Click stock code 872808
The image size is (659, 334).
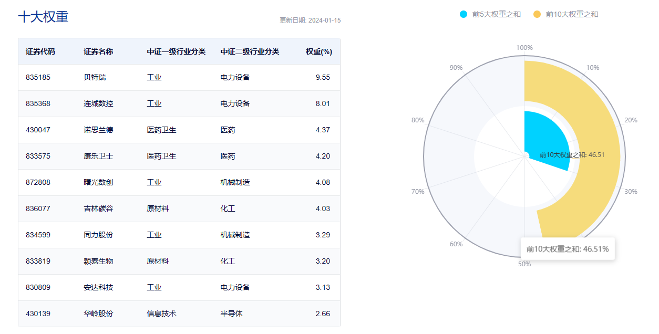click(x=38, y=182)
